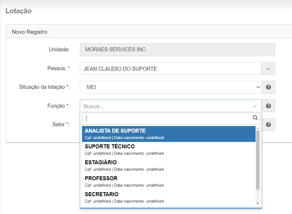Click the list scrollbar up arrow
This screenshot has height=214, width=292.
click(258, 128)
